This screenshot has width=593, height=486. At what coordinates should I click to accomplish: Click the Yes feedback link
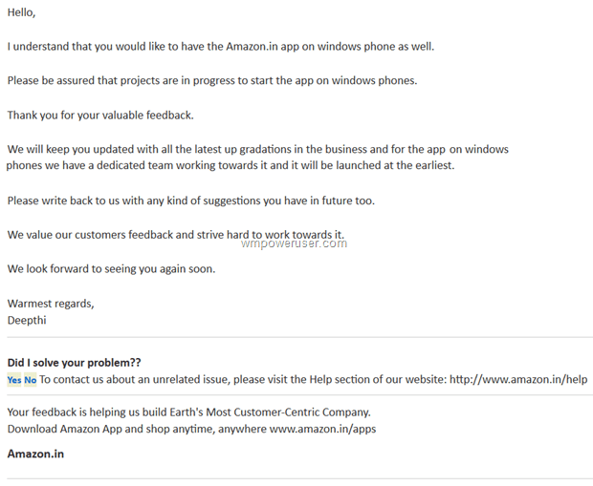[x=14, y=379]
